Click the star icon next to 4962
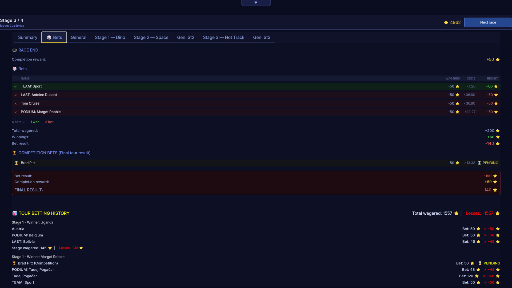This screenshot has width=512, height=288. click(446, 22)
